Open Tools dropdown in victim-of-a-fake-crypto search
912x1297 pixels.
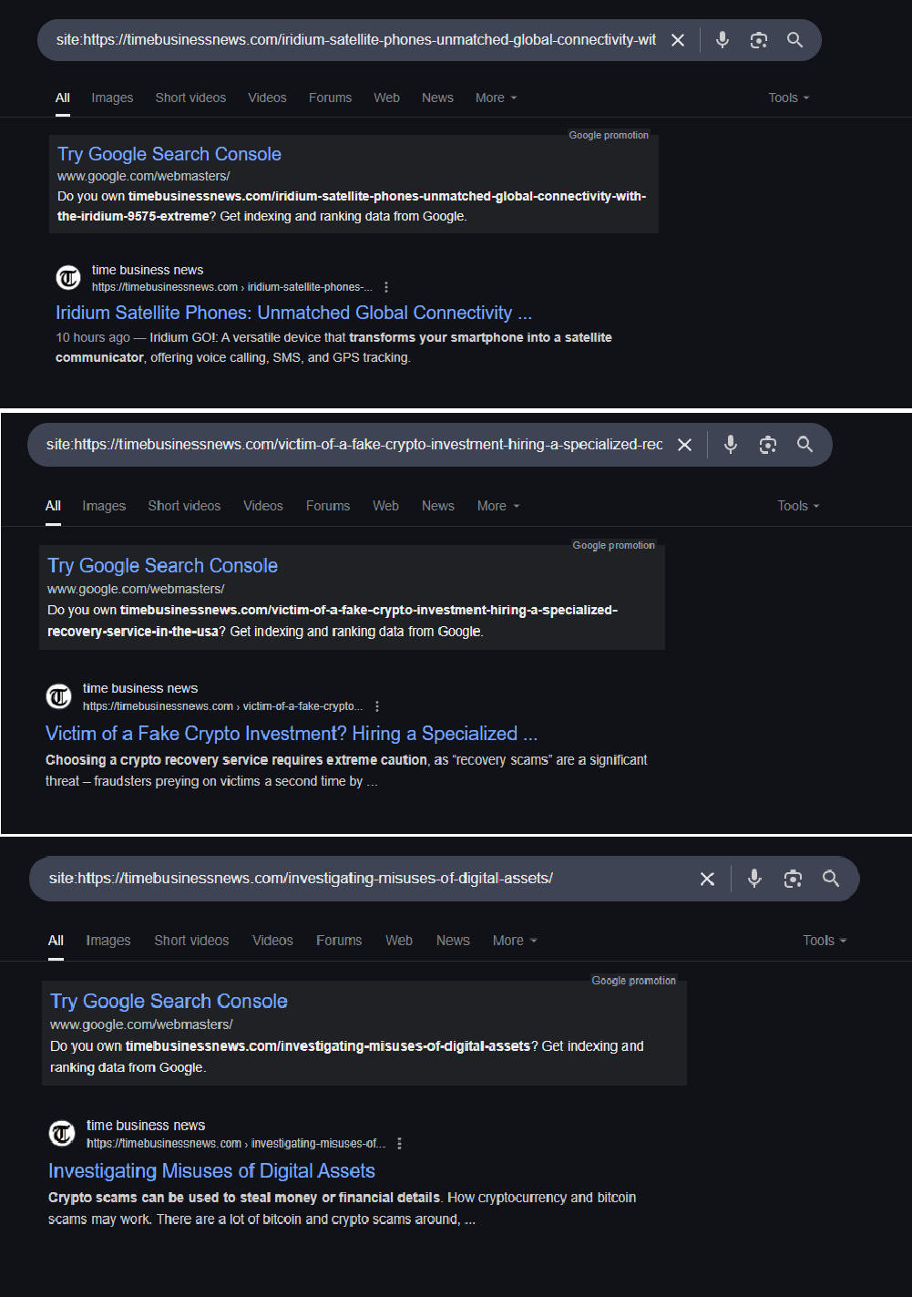797,506
